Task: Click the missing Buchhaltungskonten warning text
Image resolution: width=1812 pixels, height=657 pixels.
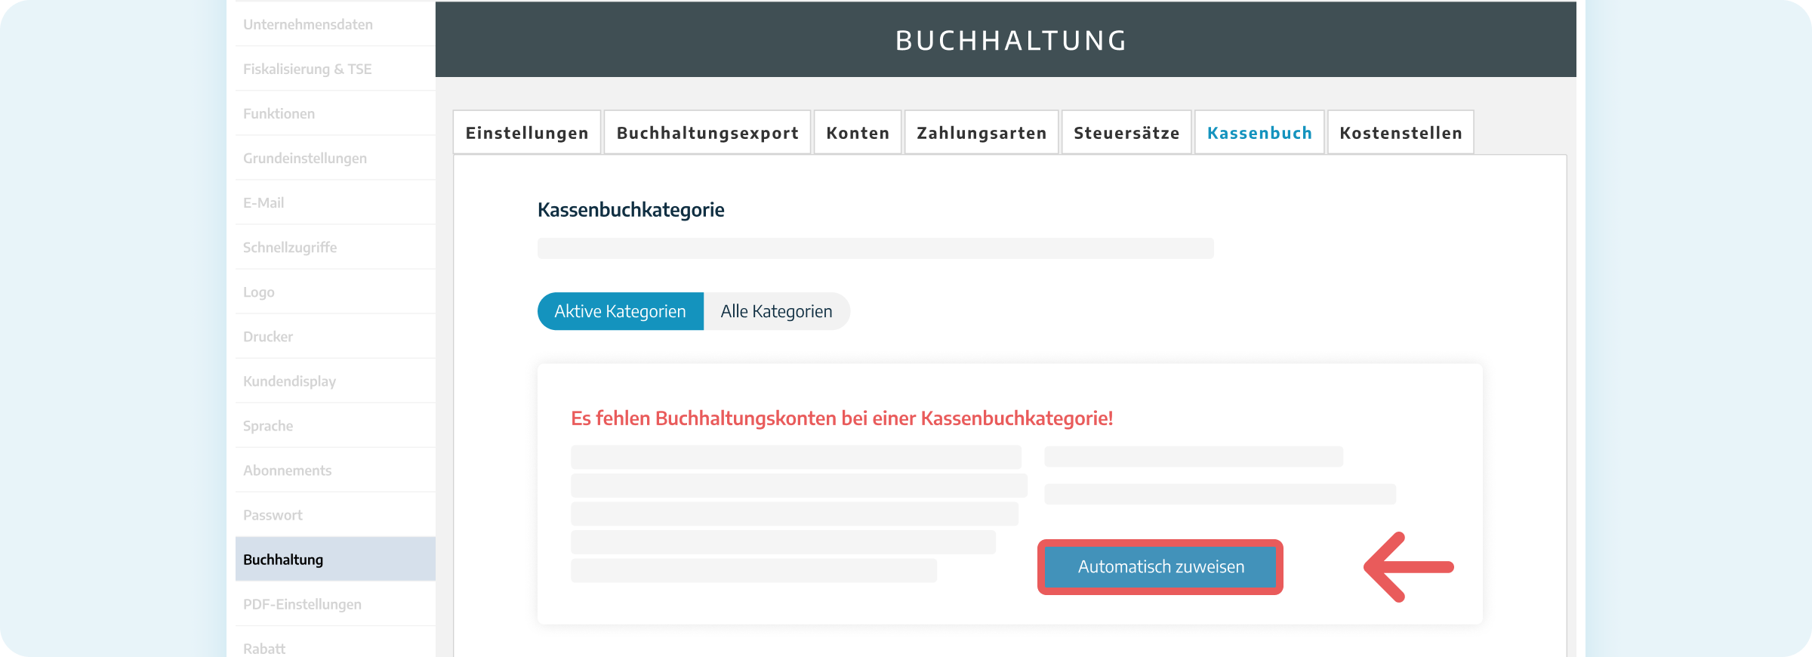Action: pyautogui.click(x=842, y=418)
